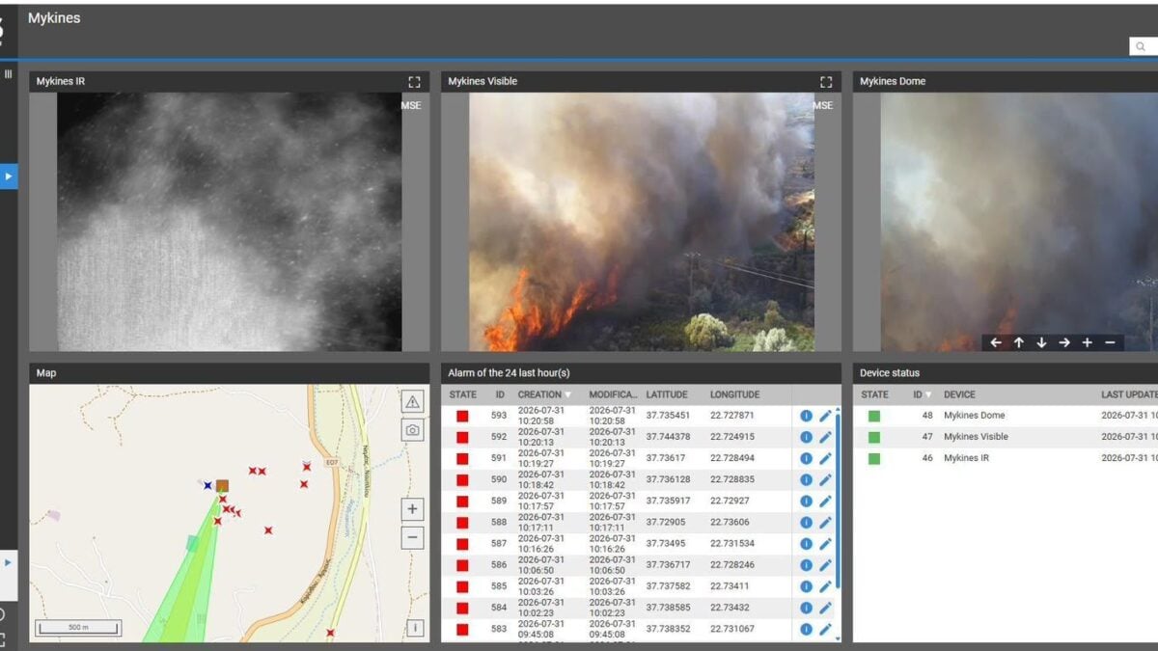
Task: Select the Mykines Visible device row
Action: pyautogui.click(x=1006, y=437)
